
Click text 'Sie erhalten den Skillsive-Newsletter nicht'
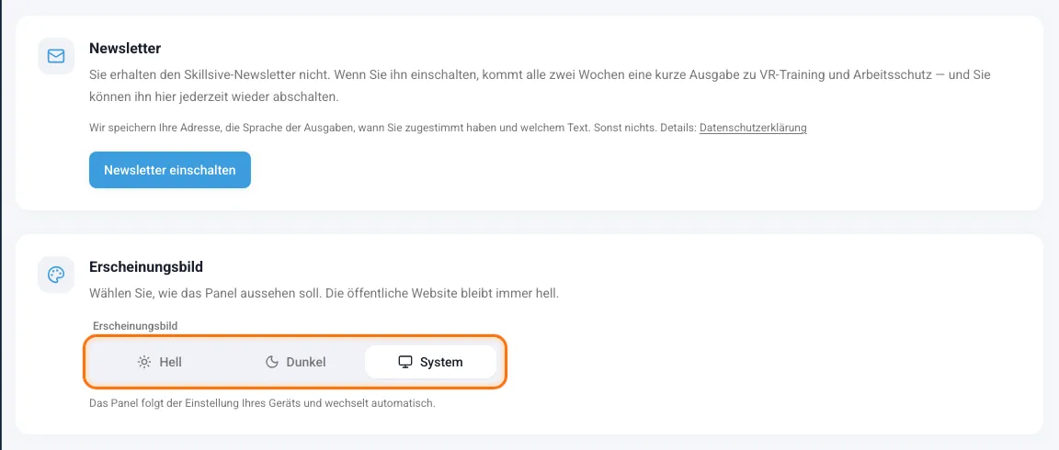pos(211,75)
